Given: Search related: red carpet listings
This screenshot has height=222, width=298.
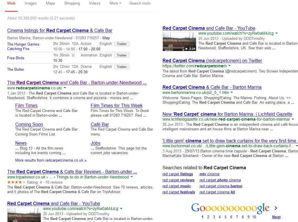Looking at the screenshot, I should 178,174.
